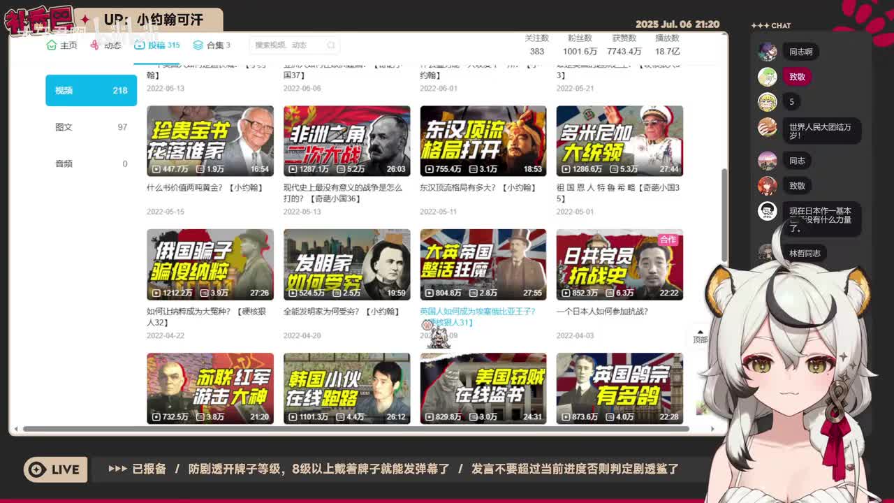The width and height of the screenshot is (894, 503).
Task: Switch to the 动态 tab
Action: (105, 45)
